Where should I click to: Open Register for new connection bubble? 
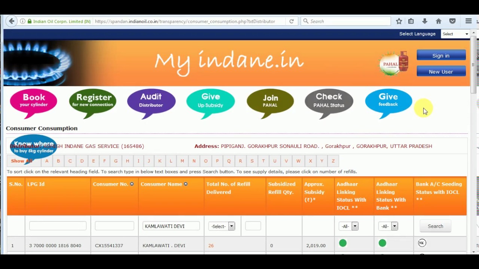pyautogui.click(x=92, y=103)
